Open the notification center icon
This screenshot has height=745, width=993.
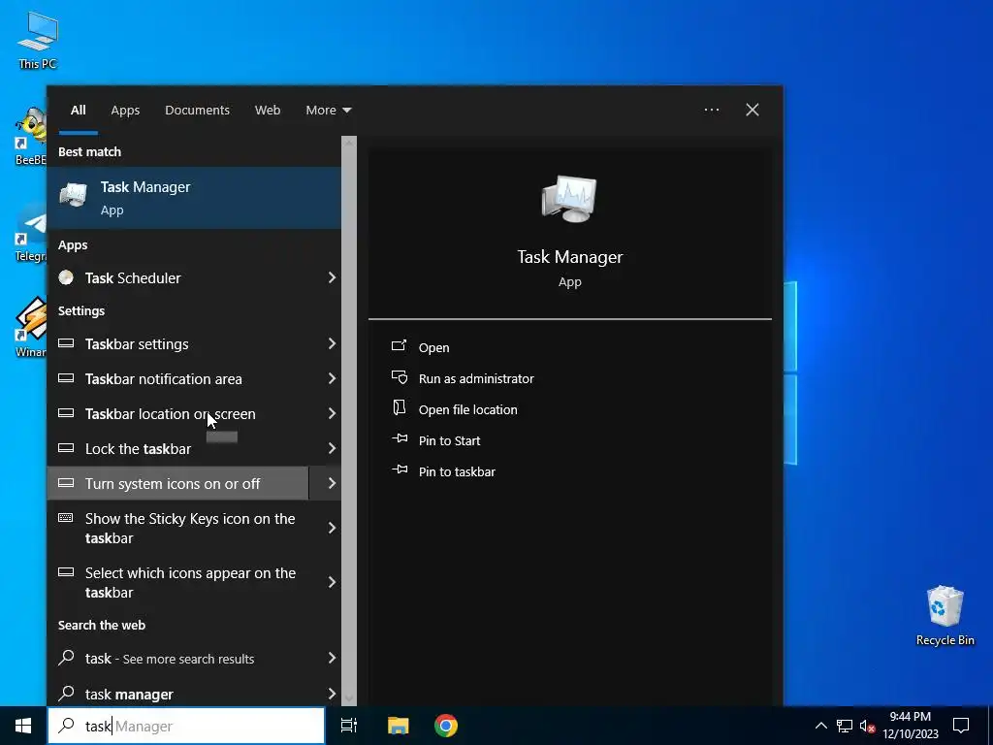coord(961,726)
